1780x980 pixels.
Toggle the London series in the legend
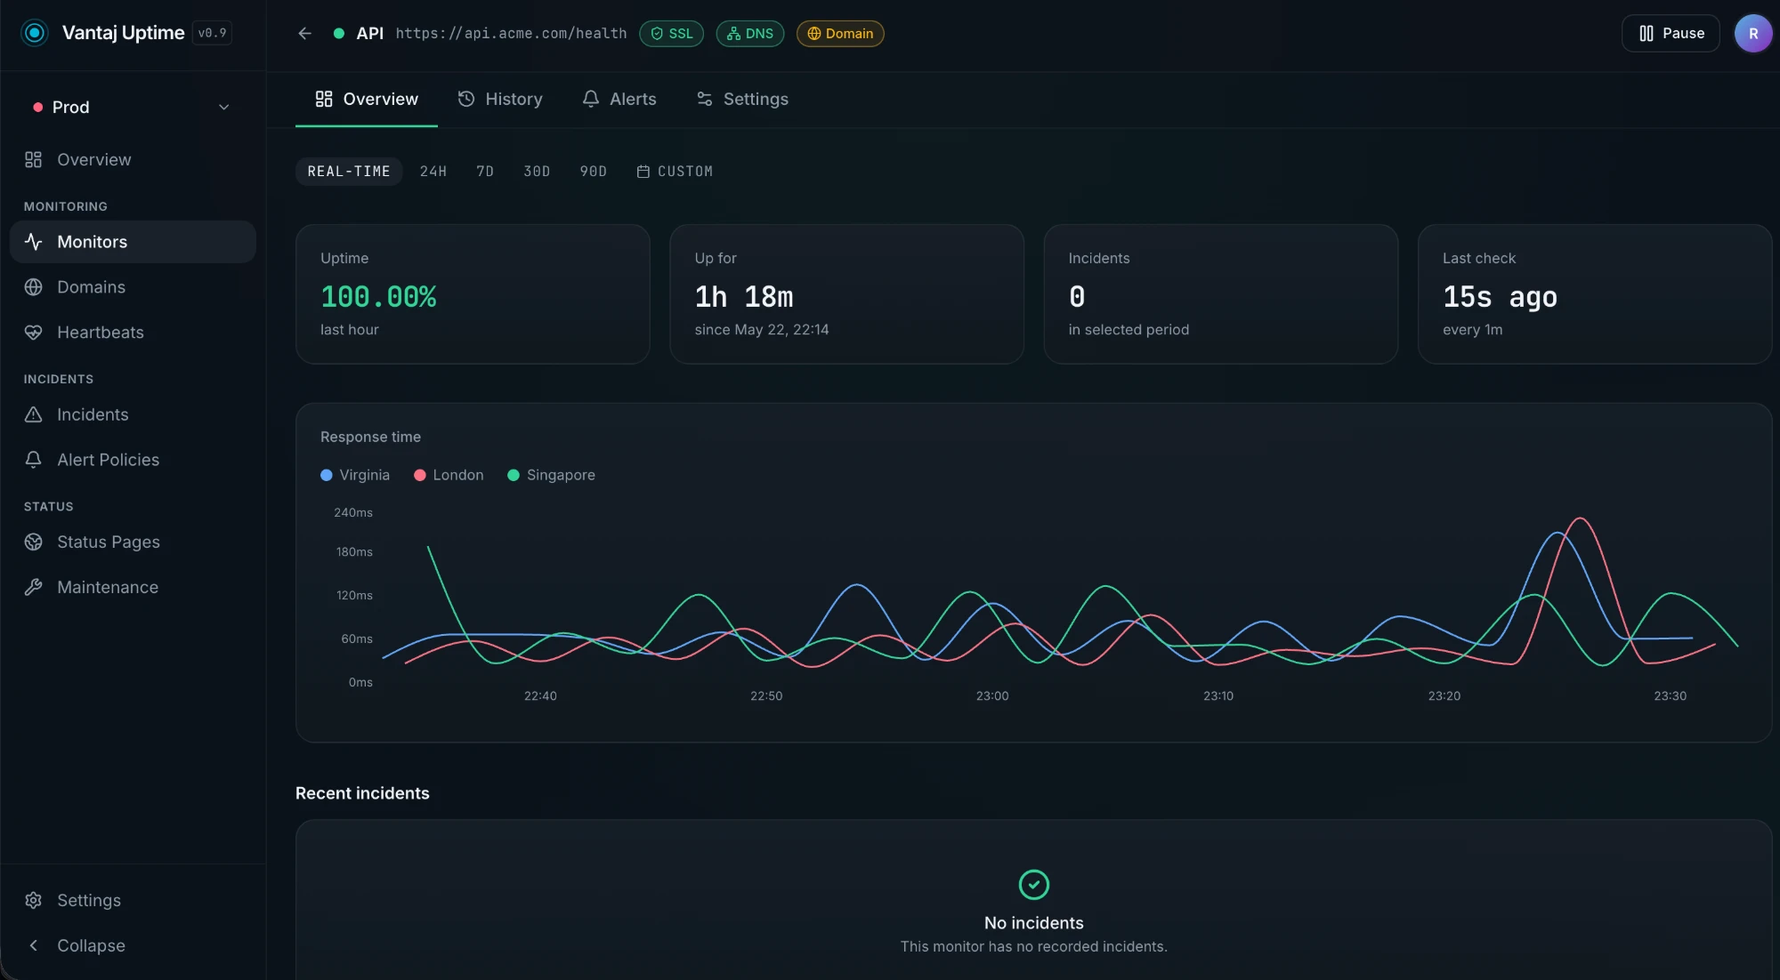449,475
